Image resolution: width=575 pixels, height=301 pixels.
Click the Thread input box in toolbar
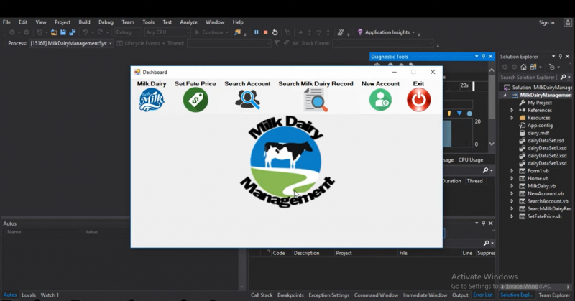[229, 43]
